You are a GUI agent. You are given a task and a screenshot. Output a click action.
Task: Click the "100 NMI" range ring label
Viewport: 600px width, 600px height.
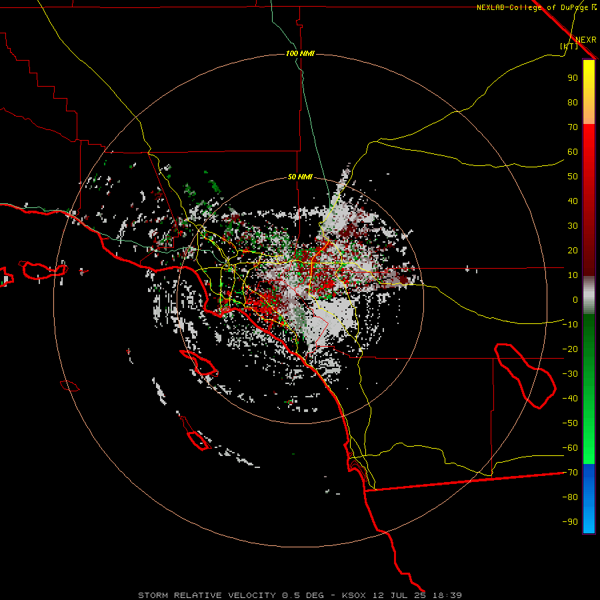[x=300, y=53]
